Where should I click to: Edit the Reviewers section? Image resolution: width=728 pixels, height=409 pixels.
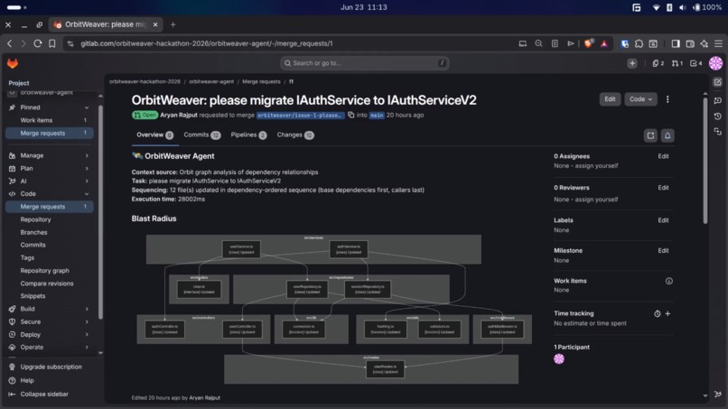click(663, 188)
